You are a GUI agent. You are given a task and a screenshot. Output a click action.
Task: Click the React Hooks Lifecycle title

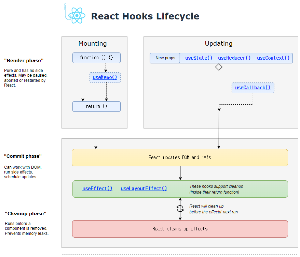145,16
